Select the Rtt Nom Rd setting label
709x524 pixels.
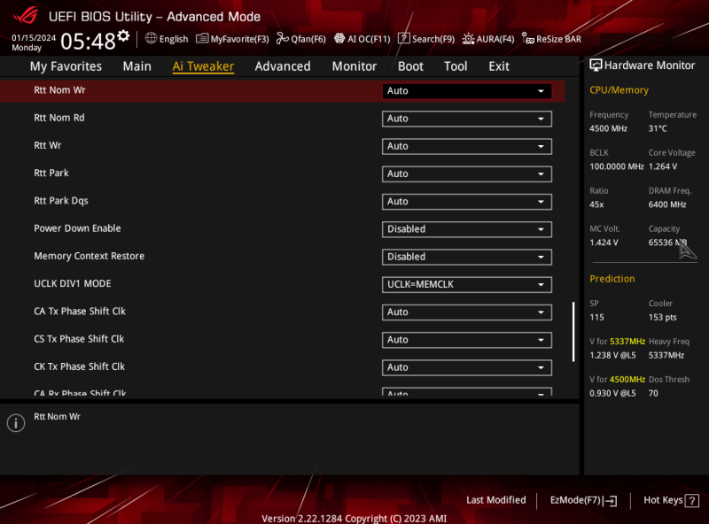59,118
